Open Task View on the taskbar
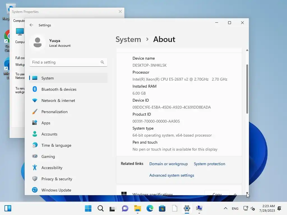 (112, 208)
